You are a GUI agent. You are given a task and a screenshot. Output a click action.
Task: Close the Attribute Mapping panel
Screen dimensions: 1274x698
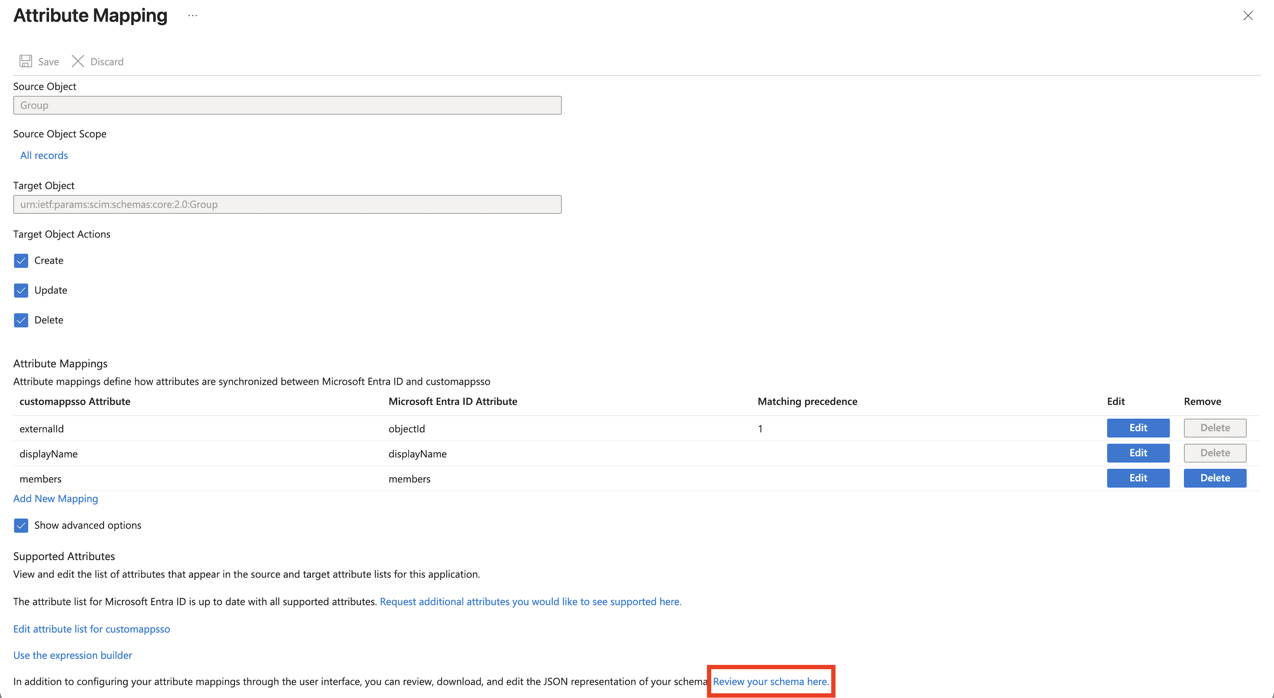pyautogui.click(x=1248, y=16)
